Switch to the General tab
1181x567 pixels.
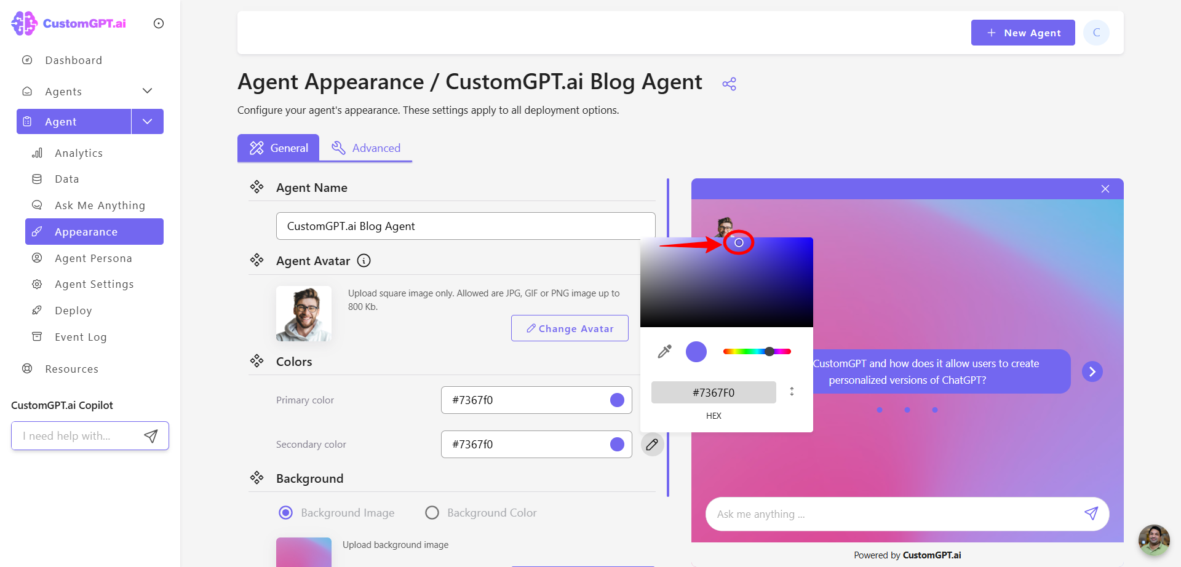click(x=279, y=148)
